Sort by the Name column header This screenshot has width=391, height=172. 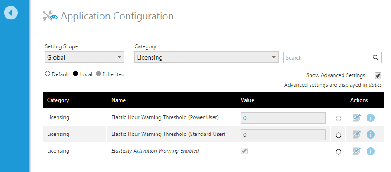coord(119,100)
